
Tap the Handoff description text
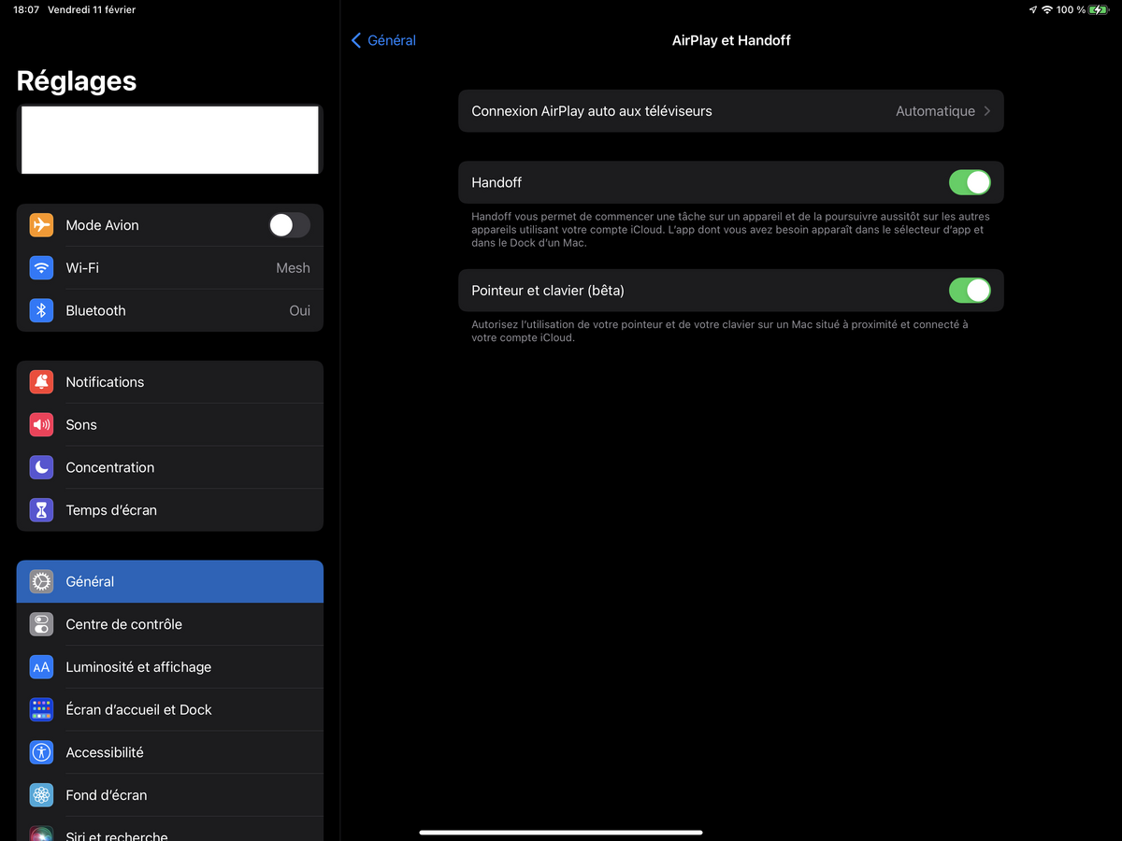tap(730, 230)
